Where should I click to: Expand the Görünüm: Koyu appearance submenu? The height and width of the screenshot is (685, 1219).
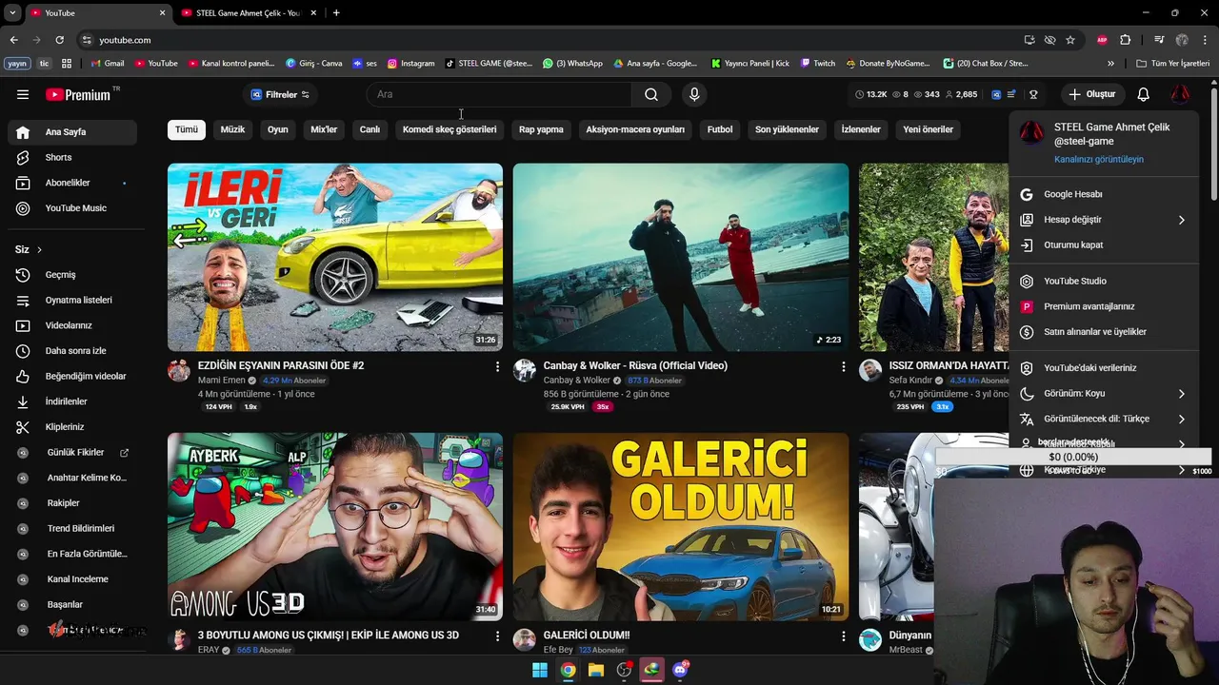coord(1104,394)
